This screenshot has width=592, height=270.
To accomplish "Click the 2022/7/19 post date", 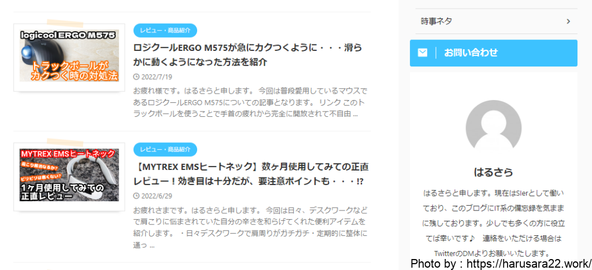I will 157,77.
